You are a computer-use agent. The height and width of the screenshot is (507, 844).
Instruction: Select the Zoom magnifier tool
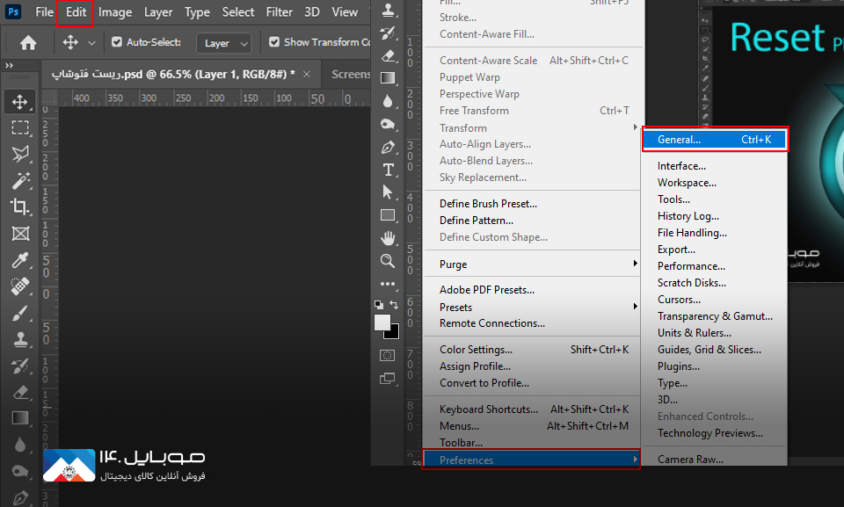388,261
